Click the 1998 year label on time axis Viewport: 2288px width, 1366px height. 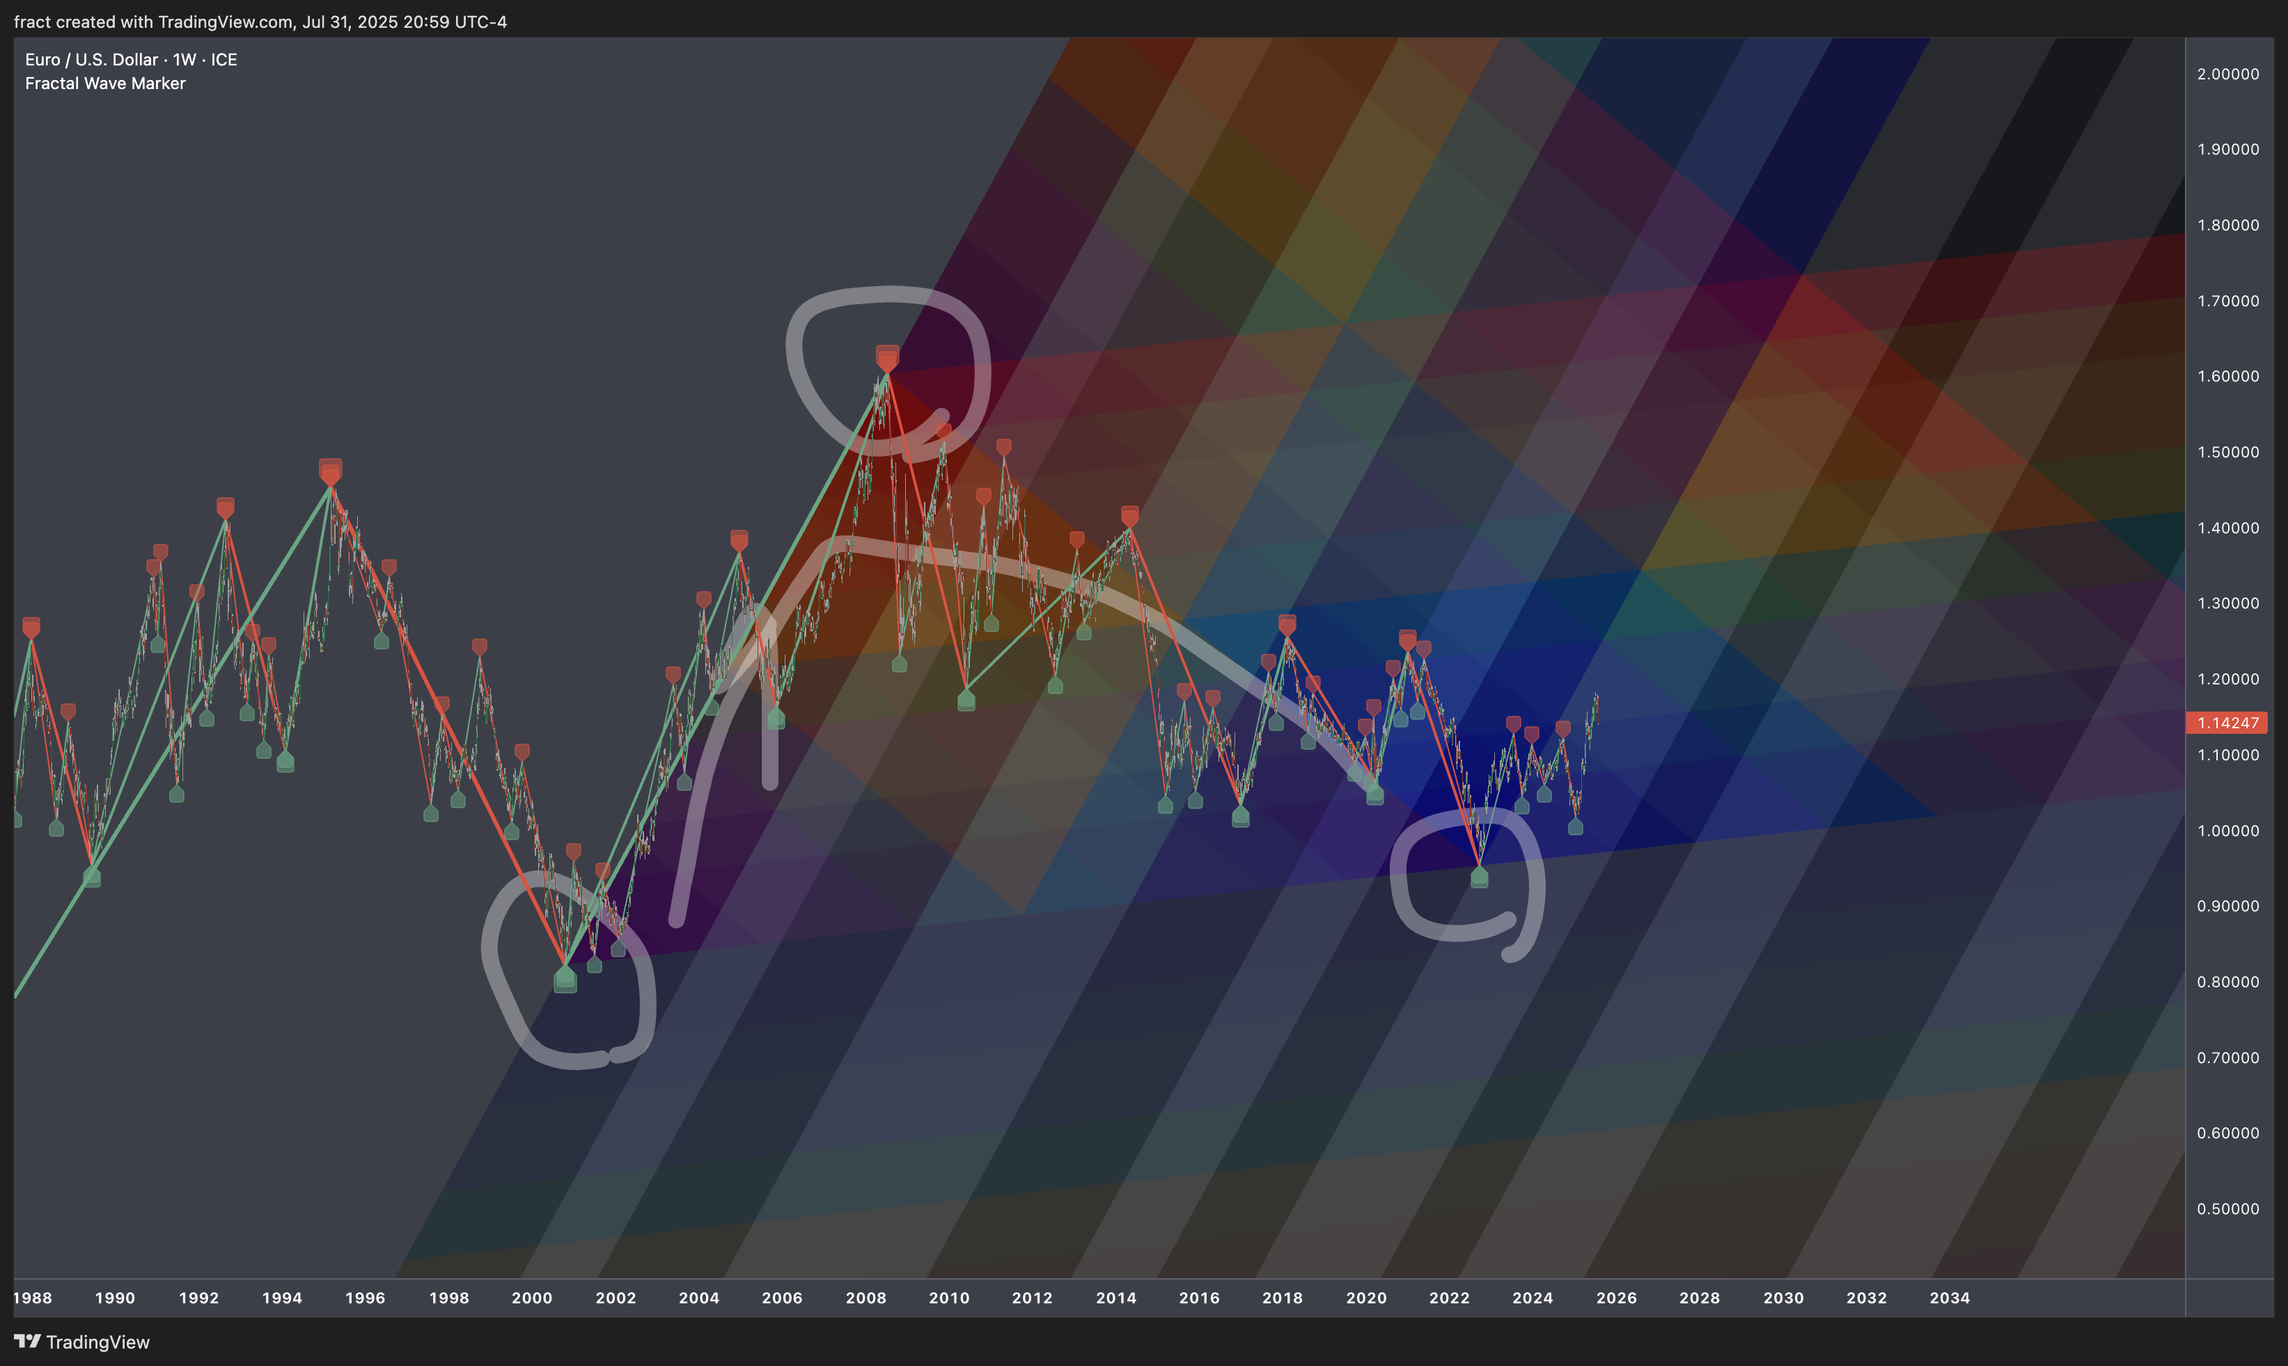point(449,1298)
